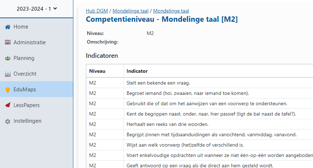
Task: Select row 'Gebruikt die of dat om het aanwijzen'
Action: [x=200, y=103]
